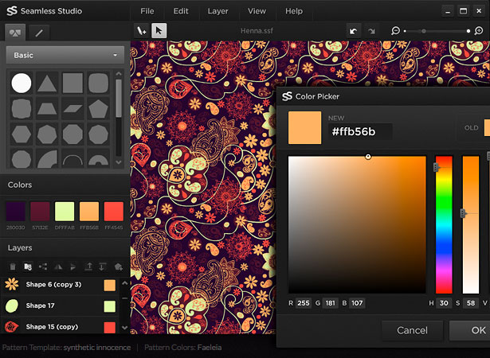The width and height of the screenshot is (490, 358).
Task: Click the hex color input field
Action: click(x=360, y=131)
